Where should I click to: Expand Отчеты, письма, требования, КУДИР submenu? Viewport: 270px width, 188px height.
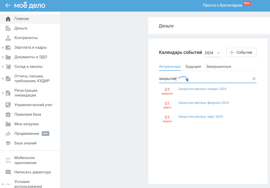pos(3,79)
